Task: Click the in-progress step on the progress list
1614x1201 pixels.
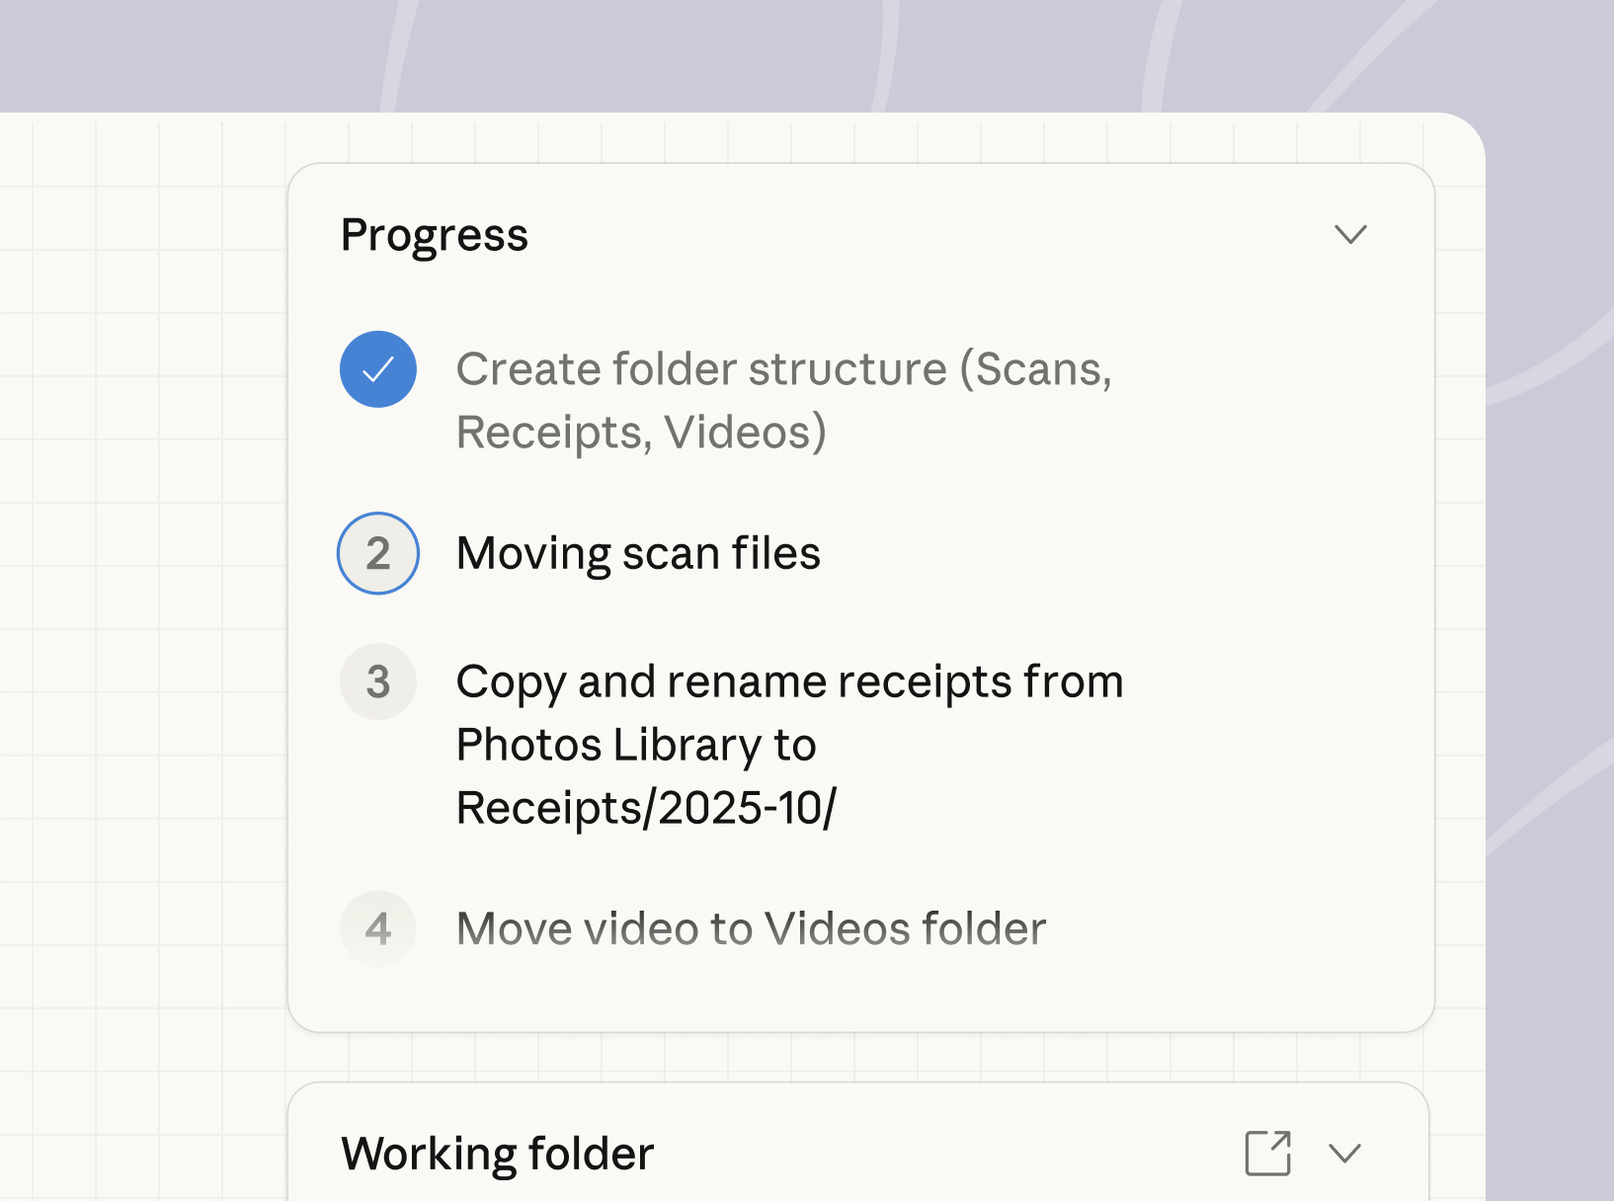Action: point(377,554)
